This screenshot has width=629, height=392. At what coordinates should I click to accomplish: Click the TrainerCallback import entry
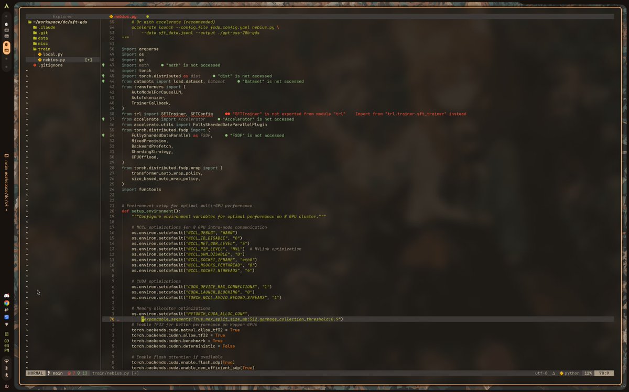151,103
